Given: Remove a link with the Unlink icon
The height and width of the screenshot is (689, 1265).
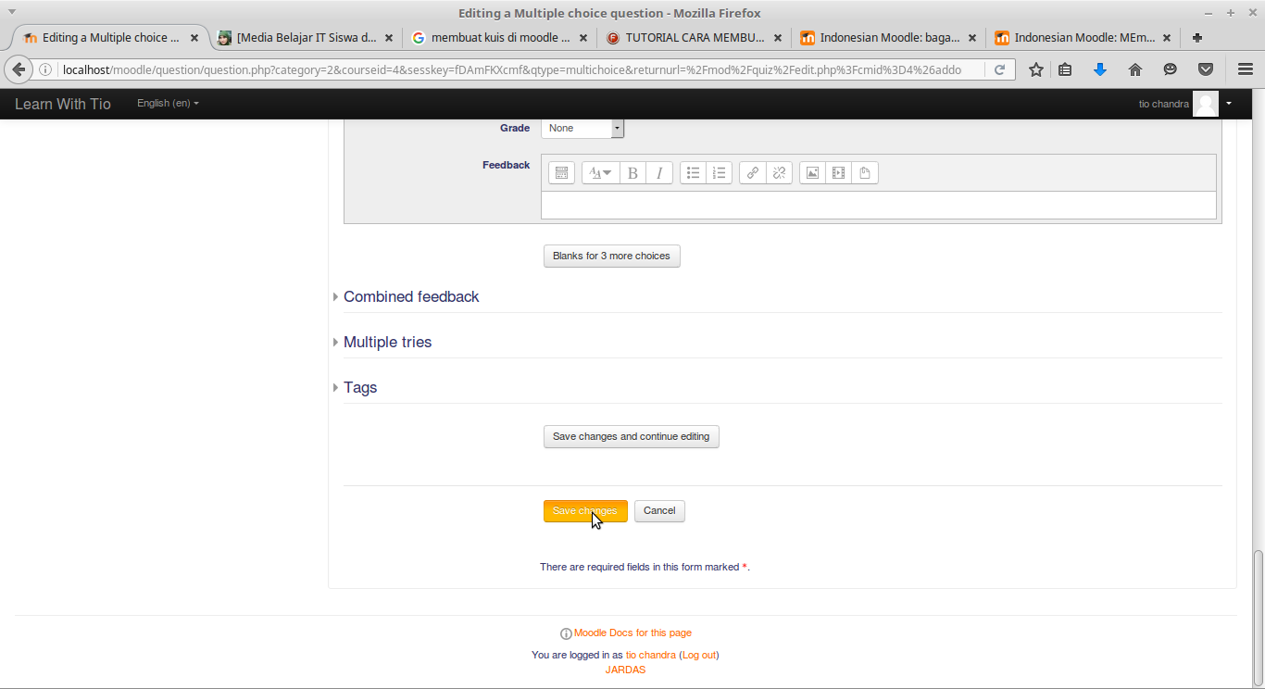Looking at the screenshot, I should point(778,172).
